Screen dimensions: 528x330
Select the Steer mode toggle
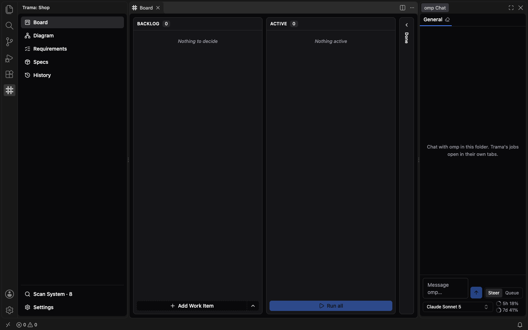494,293
